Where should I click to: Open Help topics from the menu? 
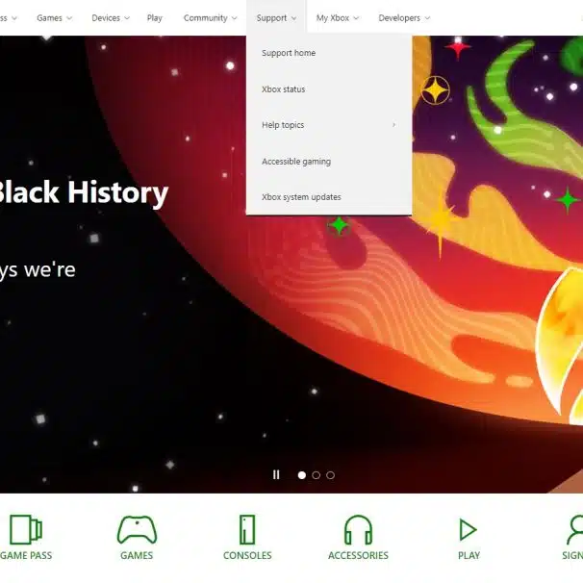pyautogui.click(x=329, y=125)
